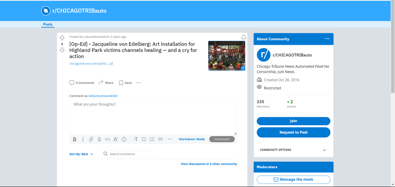Viewport: 395px width, 187px height.
Task: Click the Moderators panel heading
Action: click(x=267, y=167)
